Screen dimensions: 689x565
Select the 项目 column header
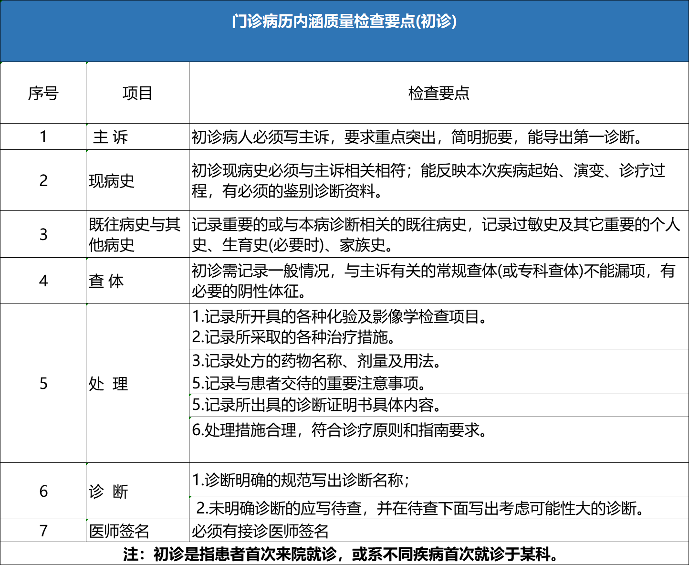coord(137,92)
